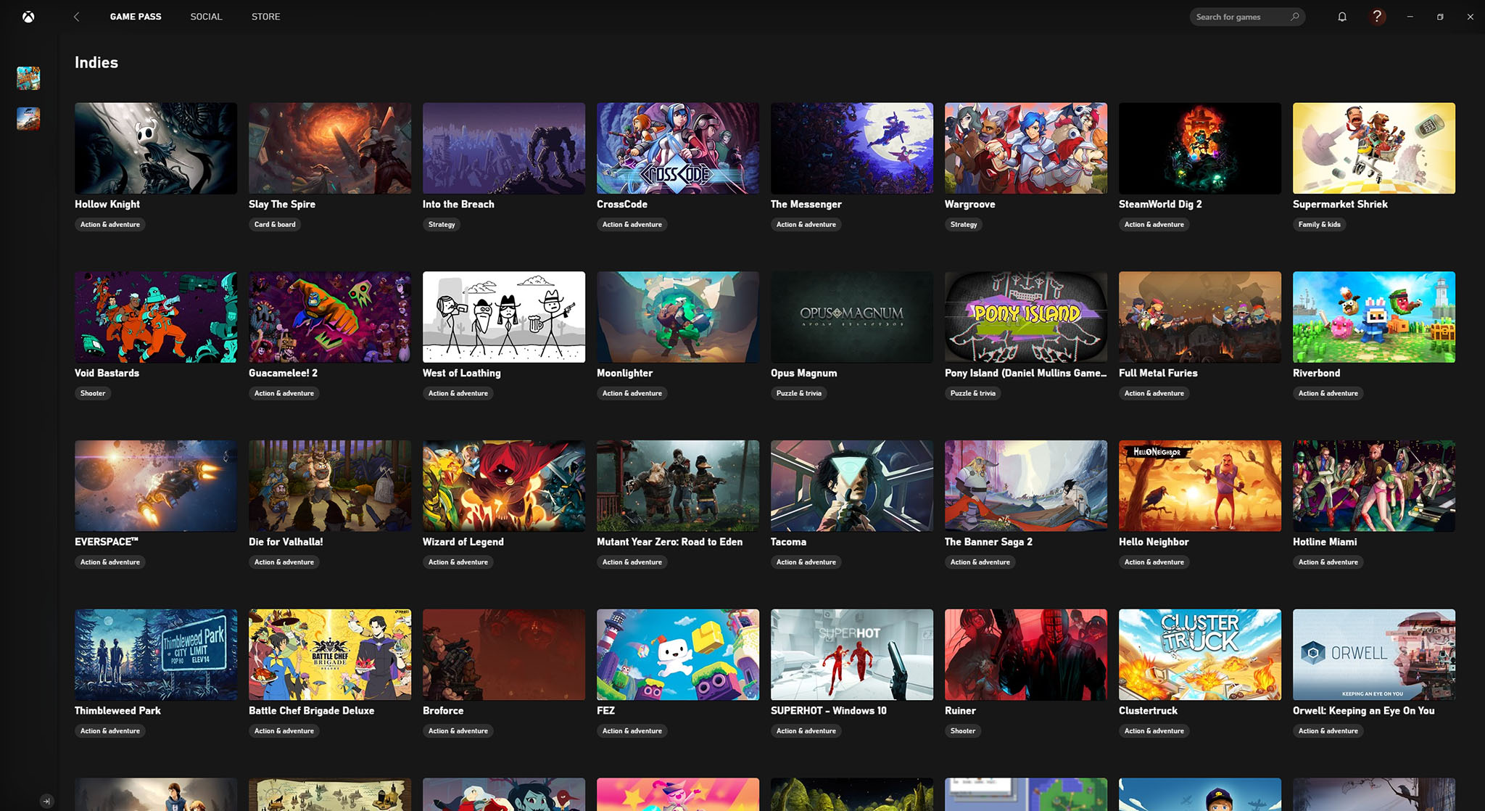Open the CrossCode game art

[678, 148]
